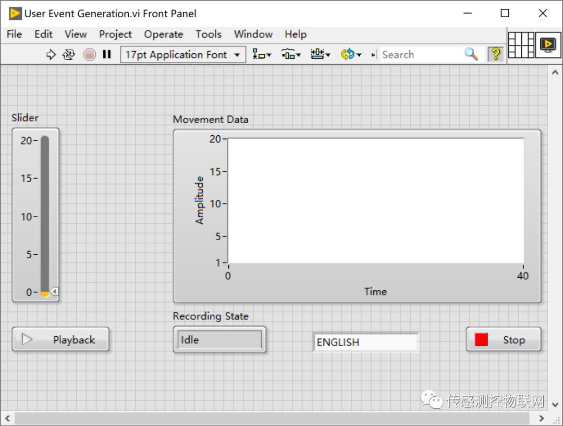Click the connector pane grid icon
The width and height of the screenshot is (563, 426).
(x=521, y=45)
